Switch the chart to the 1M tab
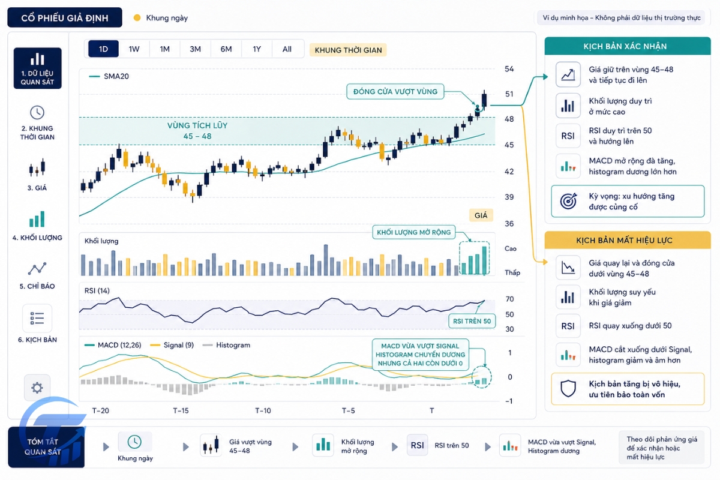The image size is (720, 480). point(164,49)
